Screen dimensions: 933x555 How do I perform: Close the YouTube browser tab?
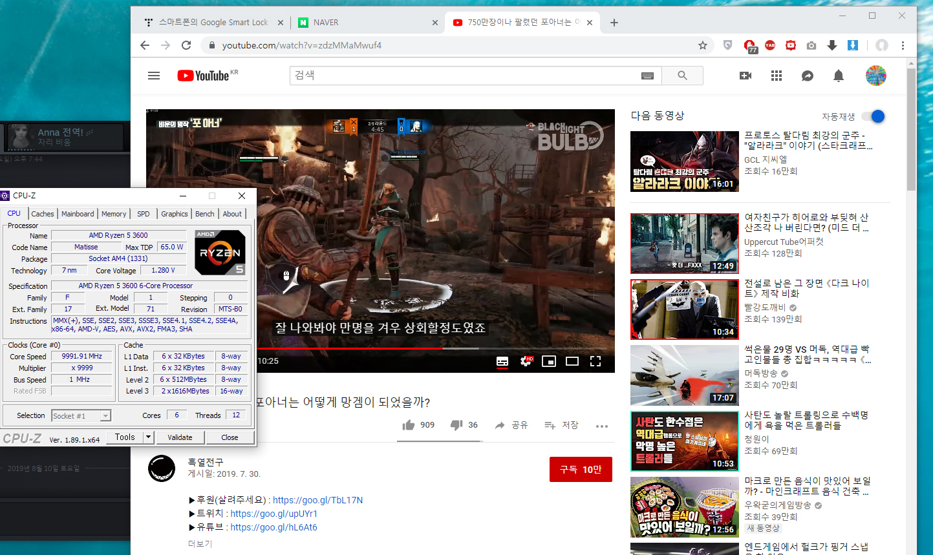[590, 23]
